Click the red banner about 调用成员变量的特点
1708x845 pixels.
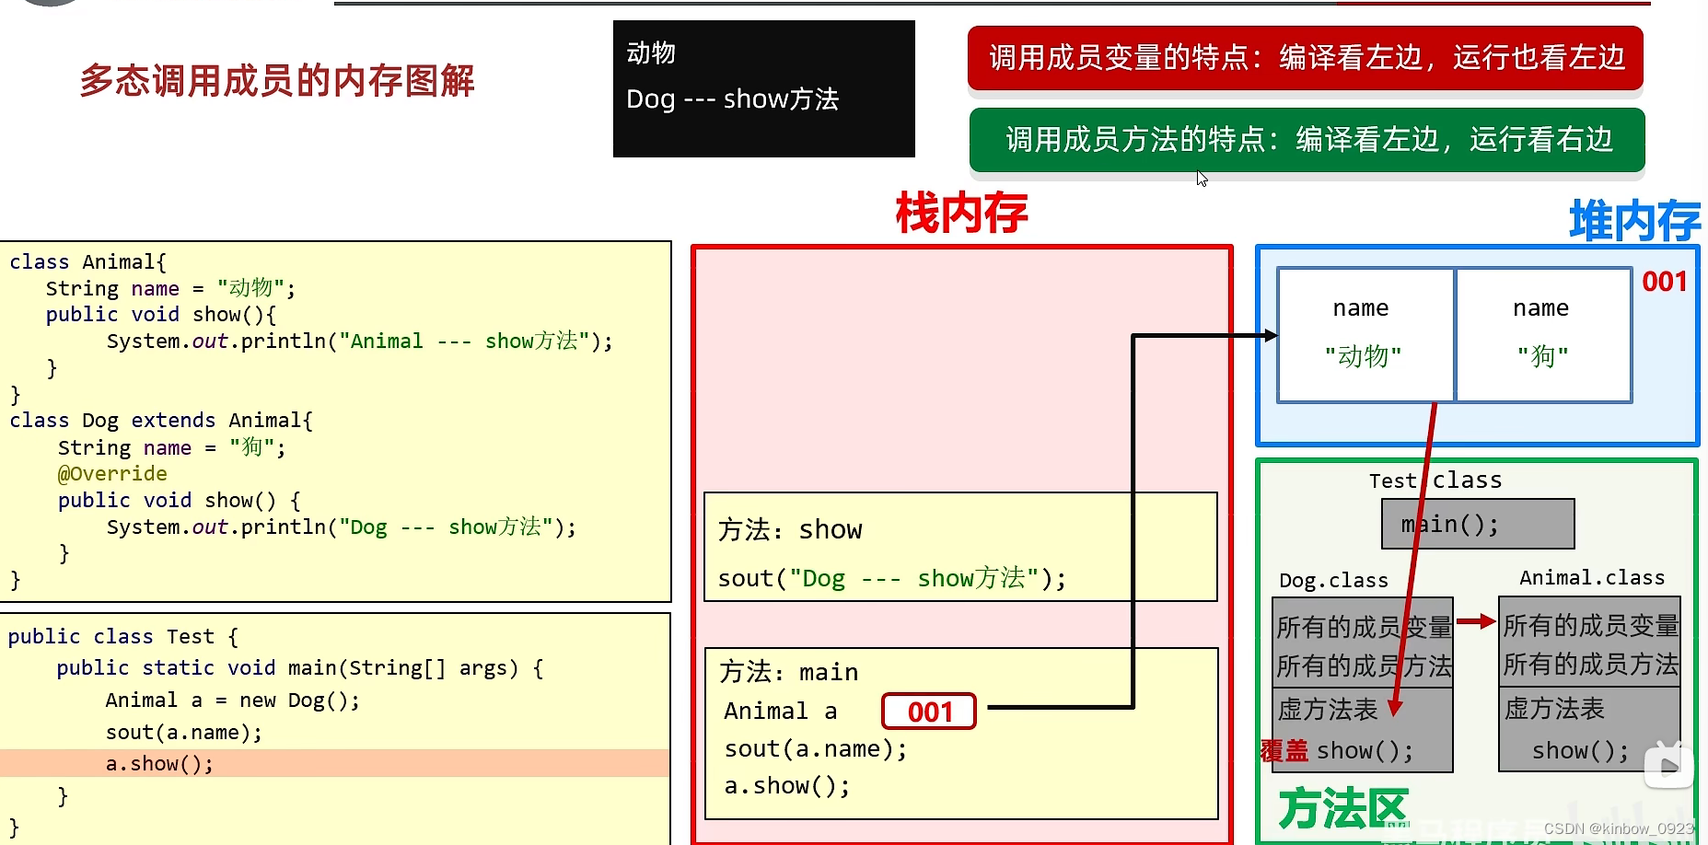click(1306, 58)
